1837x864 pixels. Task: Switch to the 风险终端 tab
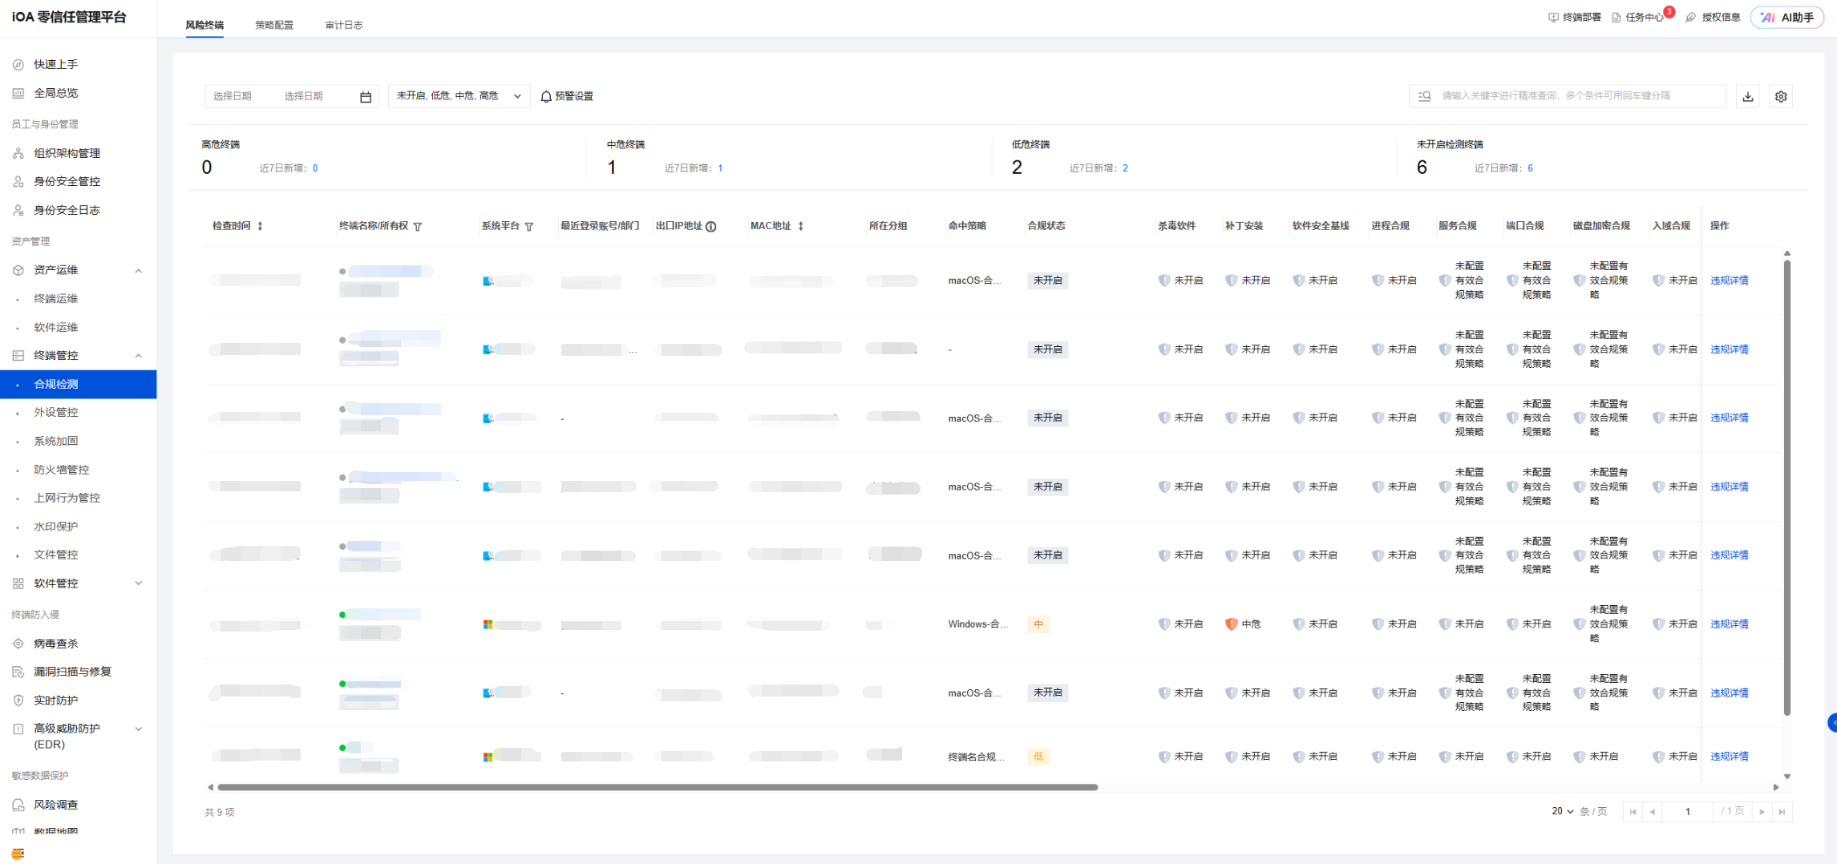pyautogui.click(x=204, y=25)
